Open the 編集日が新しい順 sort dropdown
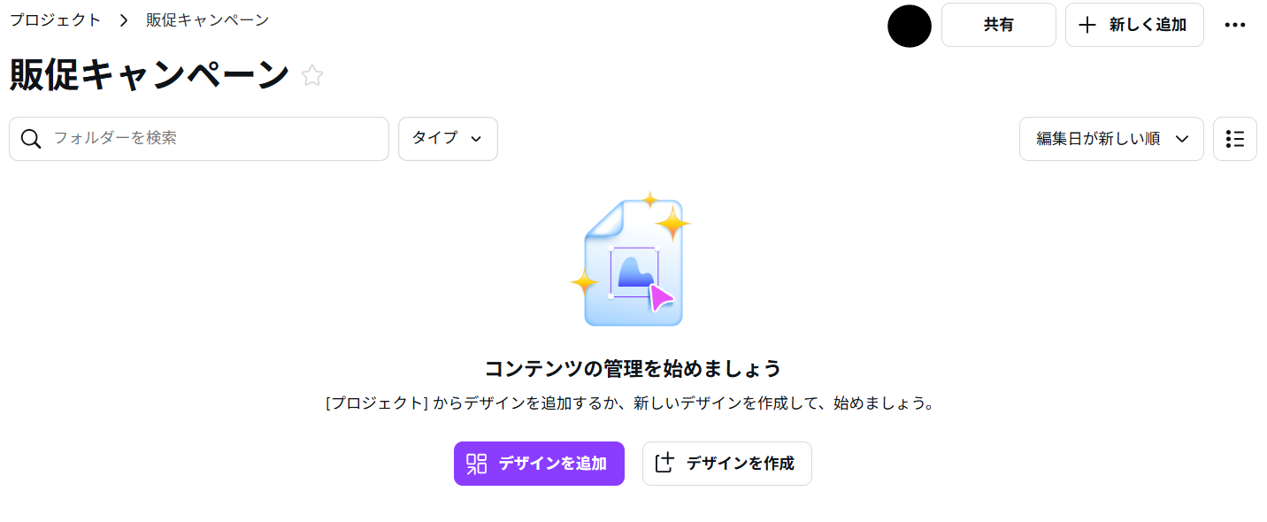Image resolution: width=1267 pixels, height=522 pixels. (x=1111, y=139)
